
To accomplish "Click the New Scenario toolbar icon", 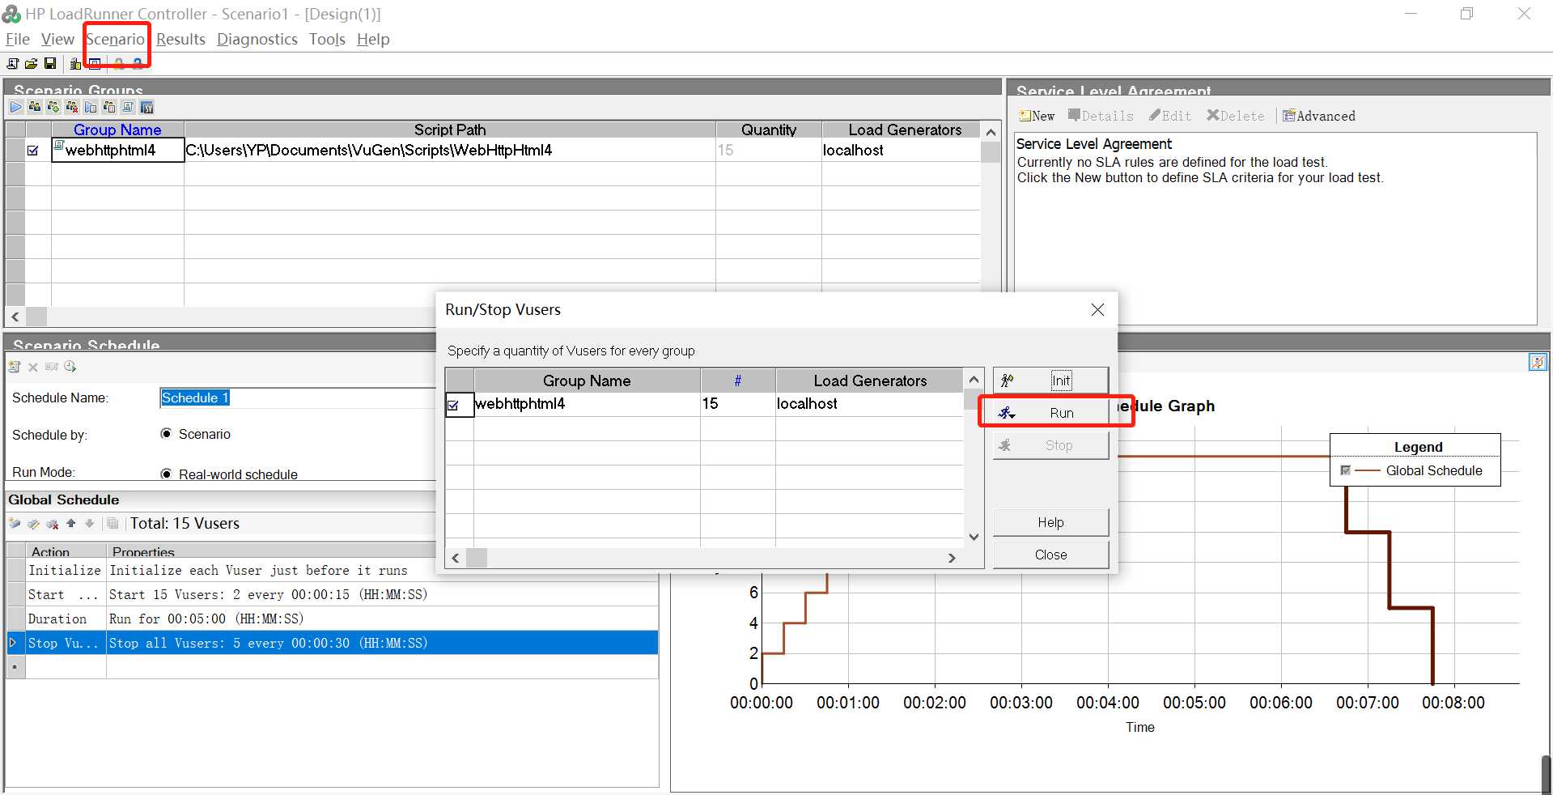I will (13, 63).
